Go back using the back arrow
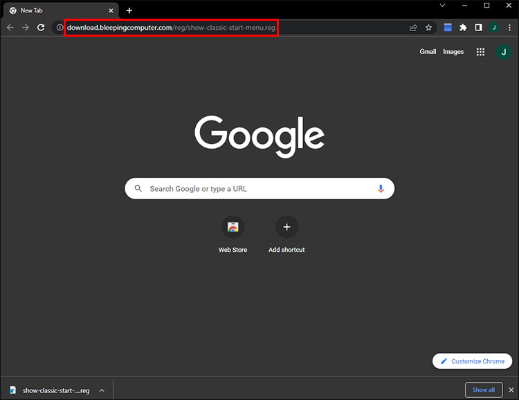The width and height of the screenshot is (519, 400). [10, 28]
